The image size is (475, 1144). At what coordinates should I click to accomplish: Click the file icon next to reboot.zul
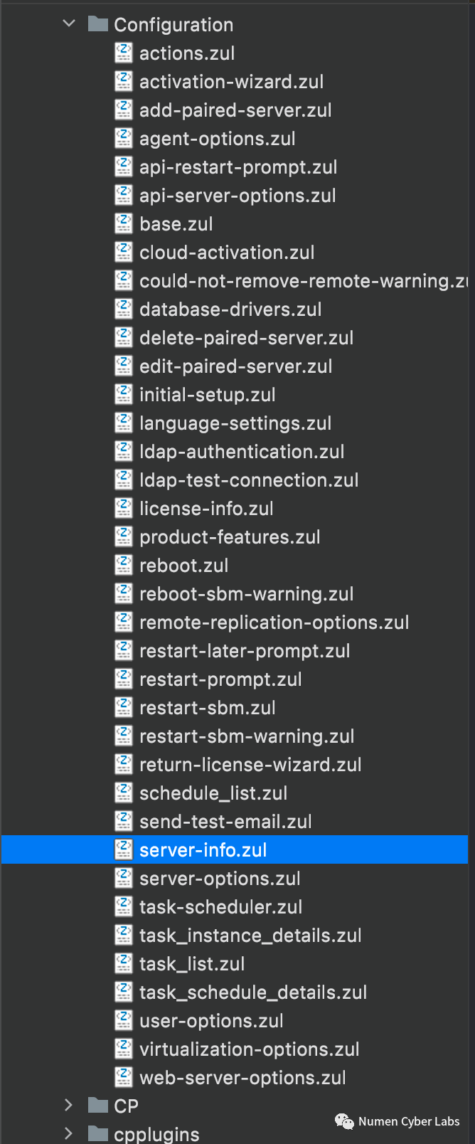click(123, 565)
